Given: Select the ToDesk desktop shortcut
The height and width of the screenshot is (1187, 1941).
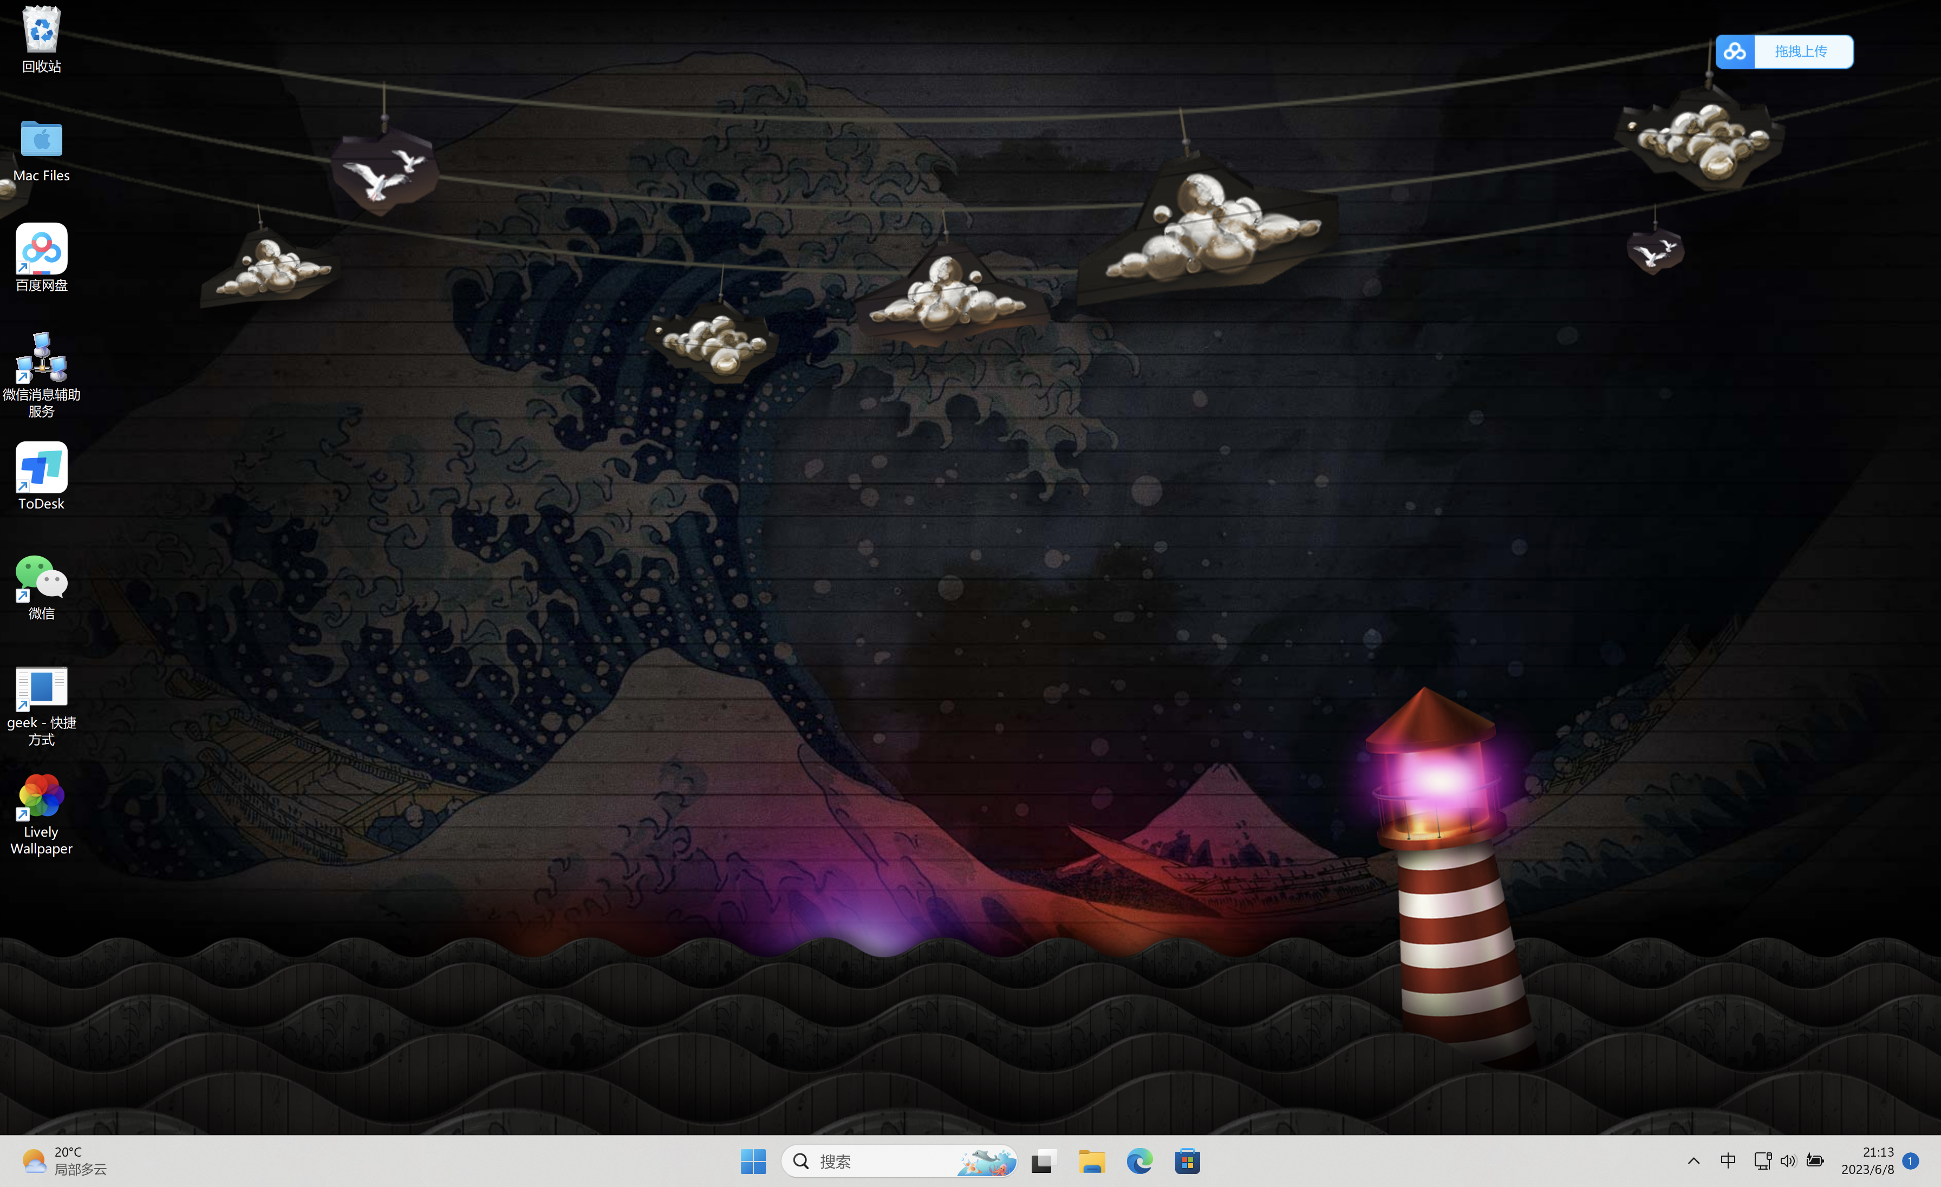Looking at the screenshot, I should click(x=41, y=468).
